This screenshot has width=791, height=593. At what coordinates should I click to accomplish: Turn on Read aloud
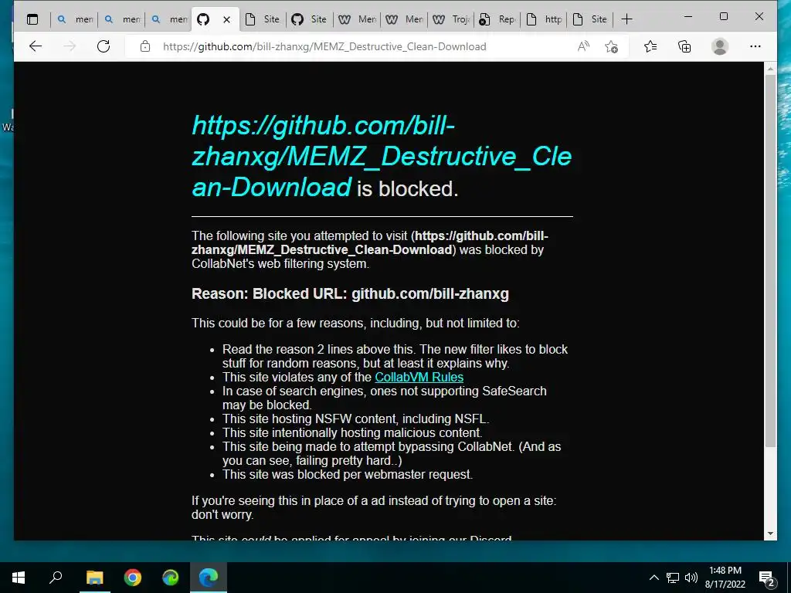click(x=583, y=46)
